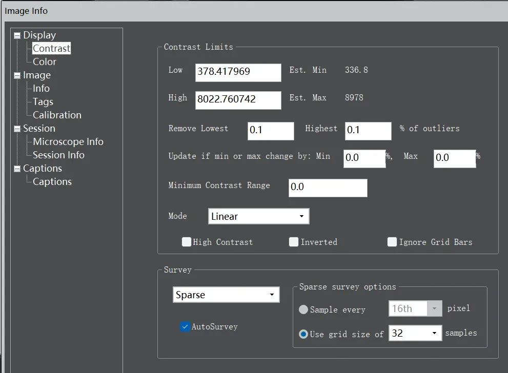Screen dimensions: 508x373
Task: Click the High contrast limit field
Action: click(x=238, y=99)
